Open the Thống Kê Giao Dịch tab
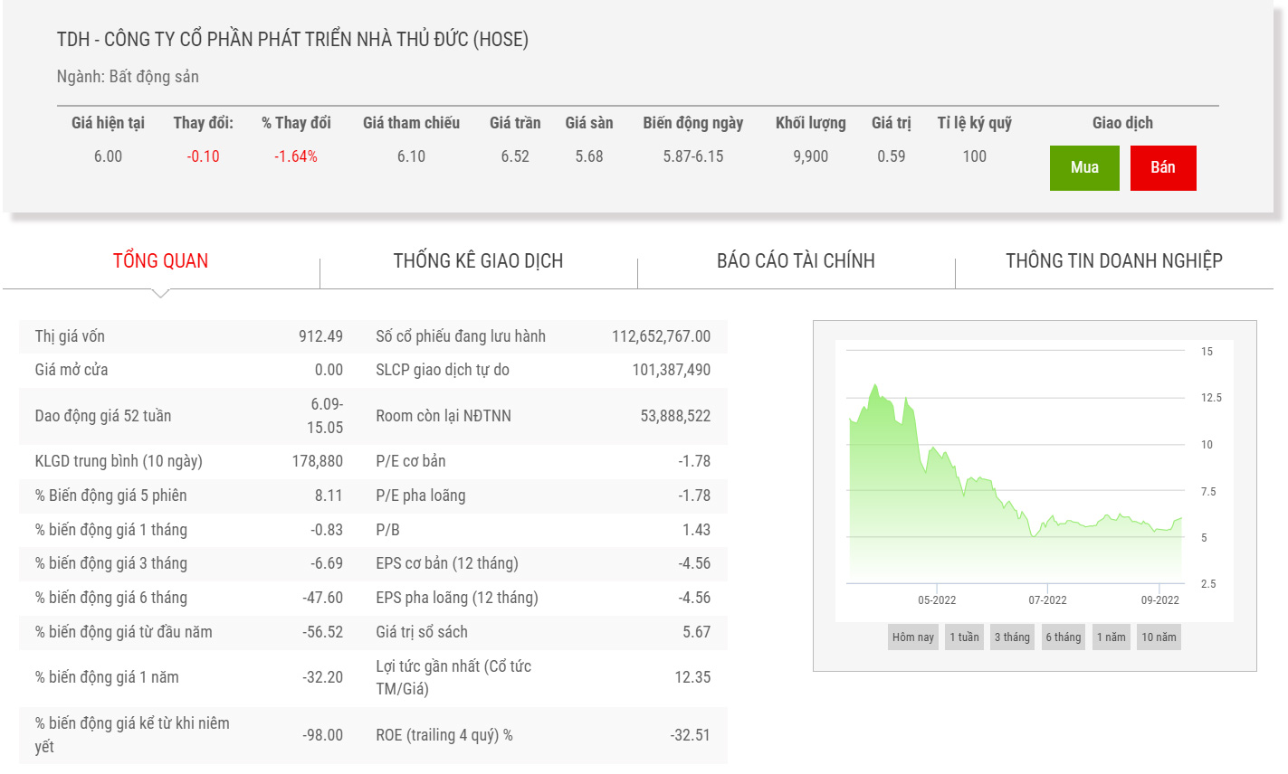The height and width of the screenshot is (774, 1288). coord(478,261)
